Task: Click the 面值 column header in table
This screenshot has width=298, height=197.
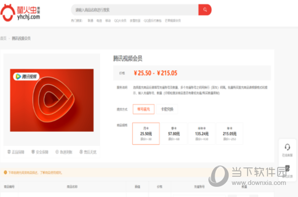Action: tap(138, 187)
